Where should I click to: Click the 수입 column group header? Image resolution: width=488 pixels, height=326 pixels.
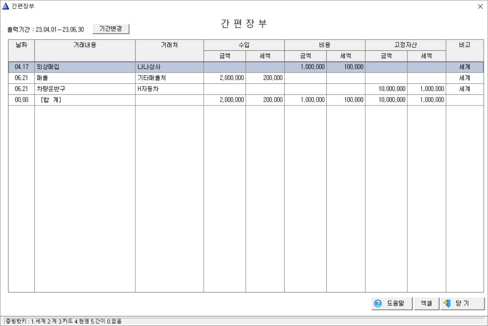244,45
